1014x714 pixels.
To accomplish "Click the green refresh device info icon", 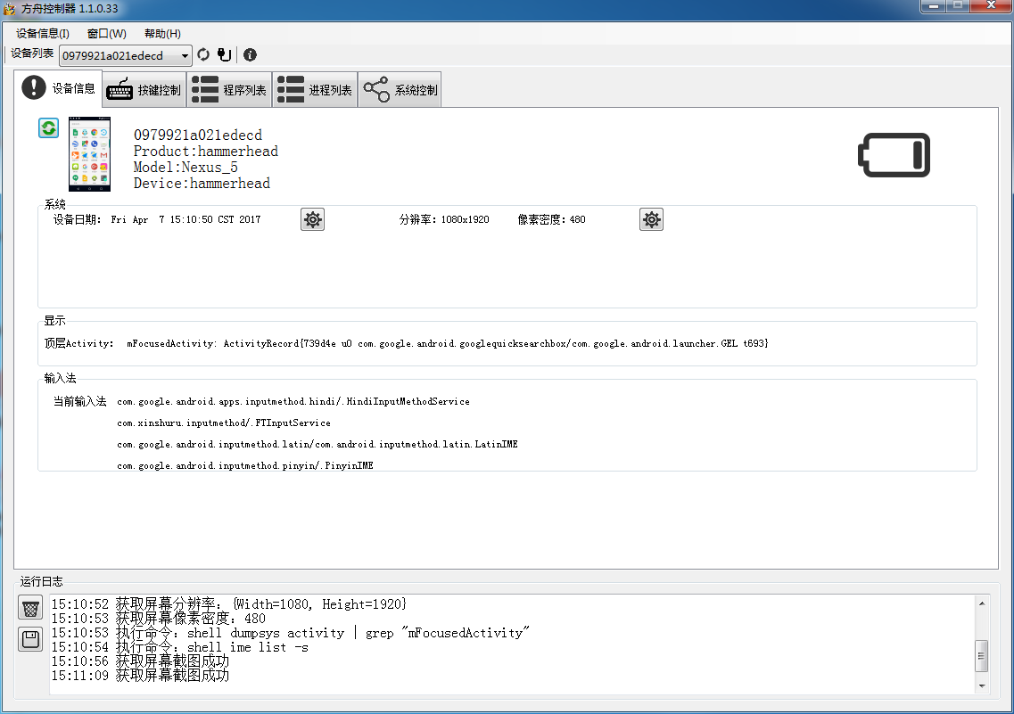I will [48, 128].
